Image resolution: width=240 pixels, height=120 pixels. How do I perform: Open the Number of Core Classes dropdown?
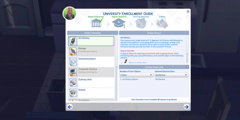pos(136,75)
